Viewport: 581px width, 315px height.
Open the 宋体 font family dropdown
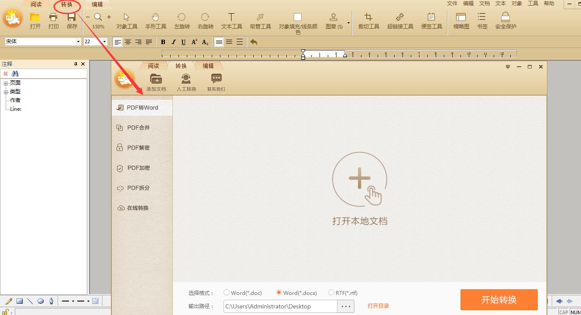click(x=79, y=41)
